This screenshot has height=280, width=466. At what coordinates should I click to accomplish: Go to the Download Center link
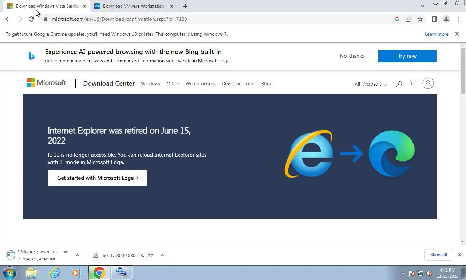click(109, 83)
